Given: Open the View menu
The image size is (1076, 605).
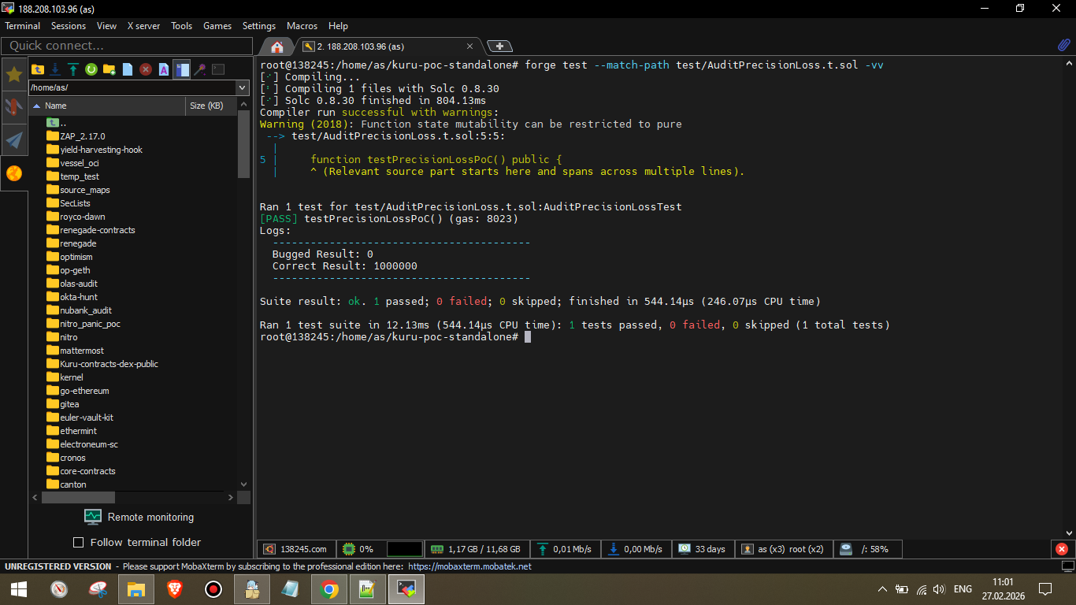Looking at the screenshot, I should 106,26.
